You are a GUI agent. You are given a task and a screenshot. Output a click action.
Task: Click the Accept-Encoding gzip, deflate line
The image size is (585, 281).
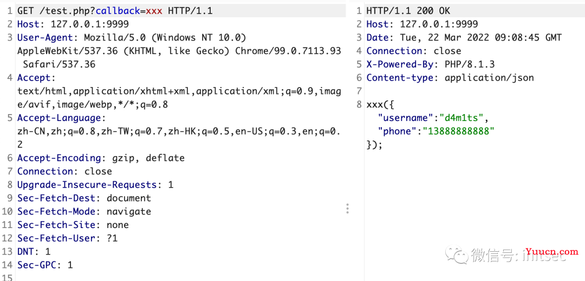tap(101, 158)
